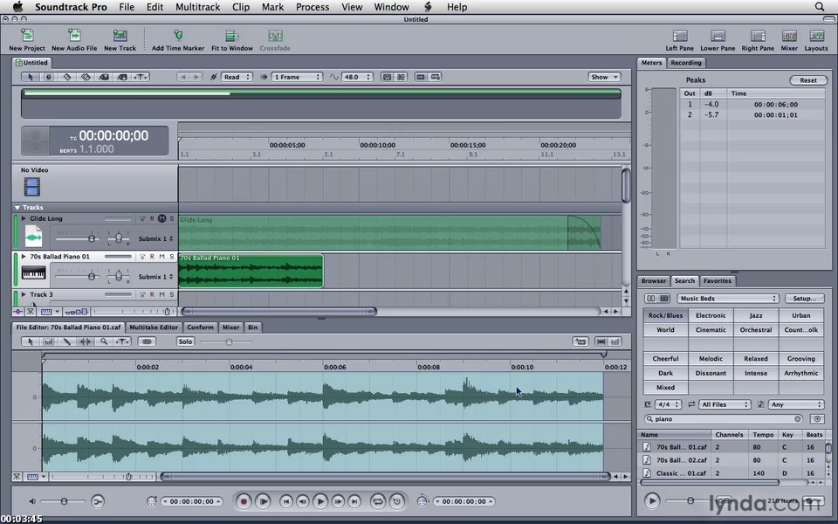This screenshot has width=838, height=524.
Task: Switch to the Conform tab
Action: pos(201,327)
